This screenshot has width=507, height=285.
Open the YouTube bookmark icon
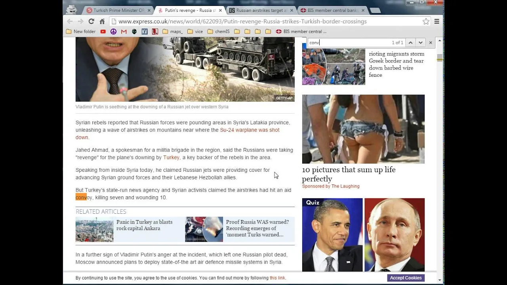103,31
